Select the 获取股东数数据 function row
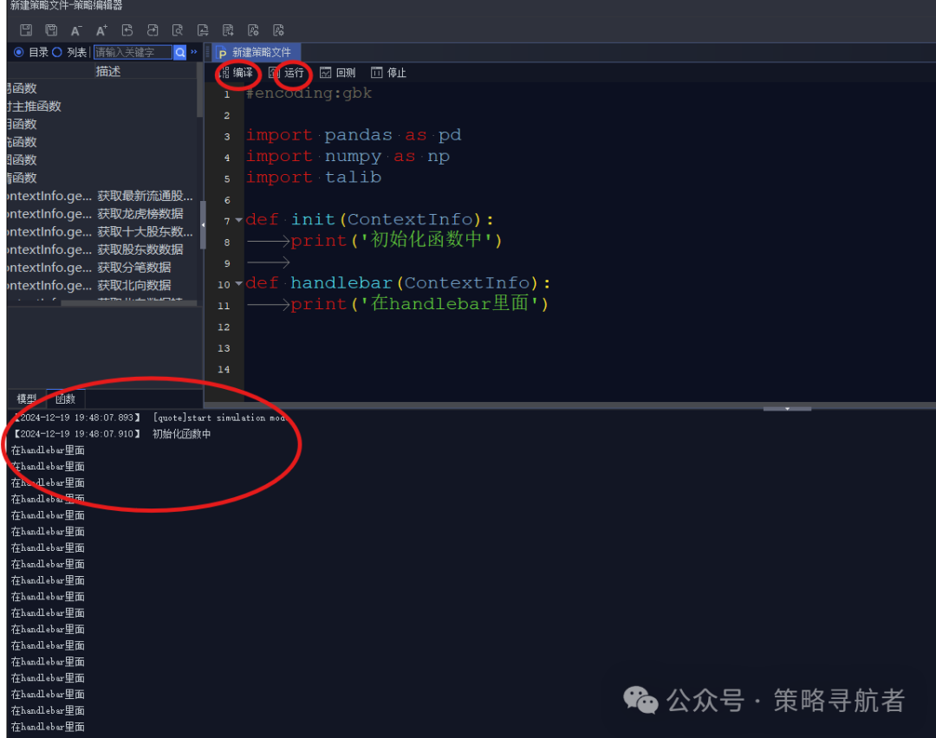The image size is (936, 738). click(101, 249)
